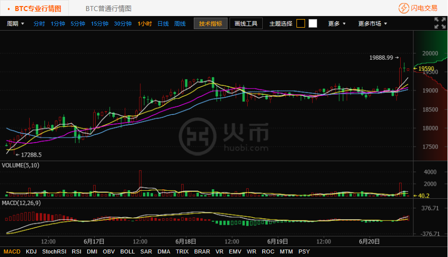Click the 17288.5 low price label
This screenshot has width=448, height=257.
pos(31,155)
